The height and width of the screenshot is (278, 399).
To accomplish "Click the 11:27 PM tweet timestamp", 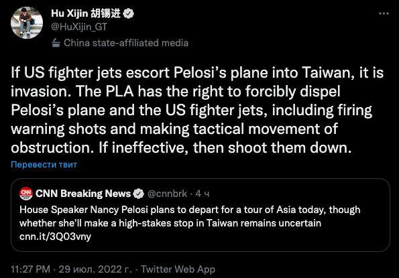I will (31, 269).
